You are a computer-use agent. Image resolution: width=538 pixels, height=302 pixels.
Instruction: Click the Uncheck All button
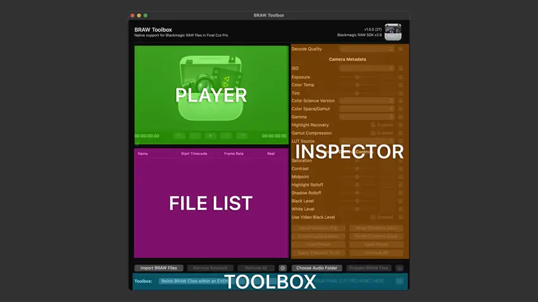(376, 253)
